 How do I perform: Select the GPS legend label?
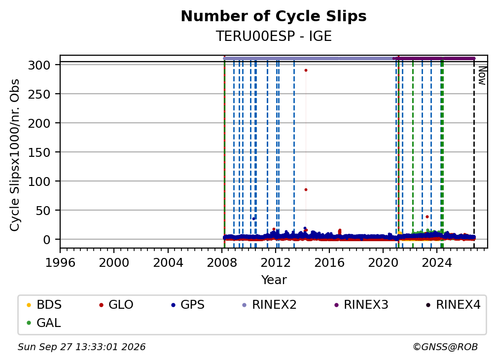(192, 305)
